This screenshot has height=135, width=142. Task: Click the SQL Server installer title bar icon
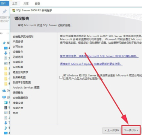click(x=14, y=10)
